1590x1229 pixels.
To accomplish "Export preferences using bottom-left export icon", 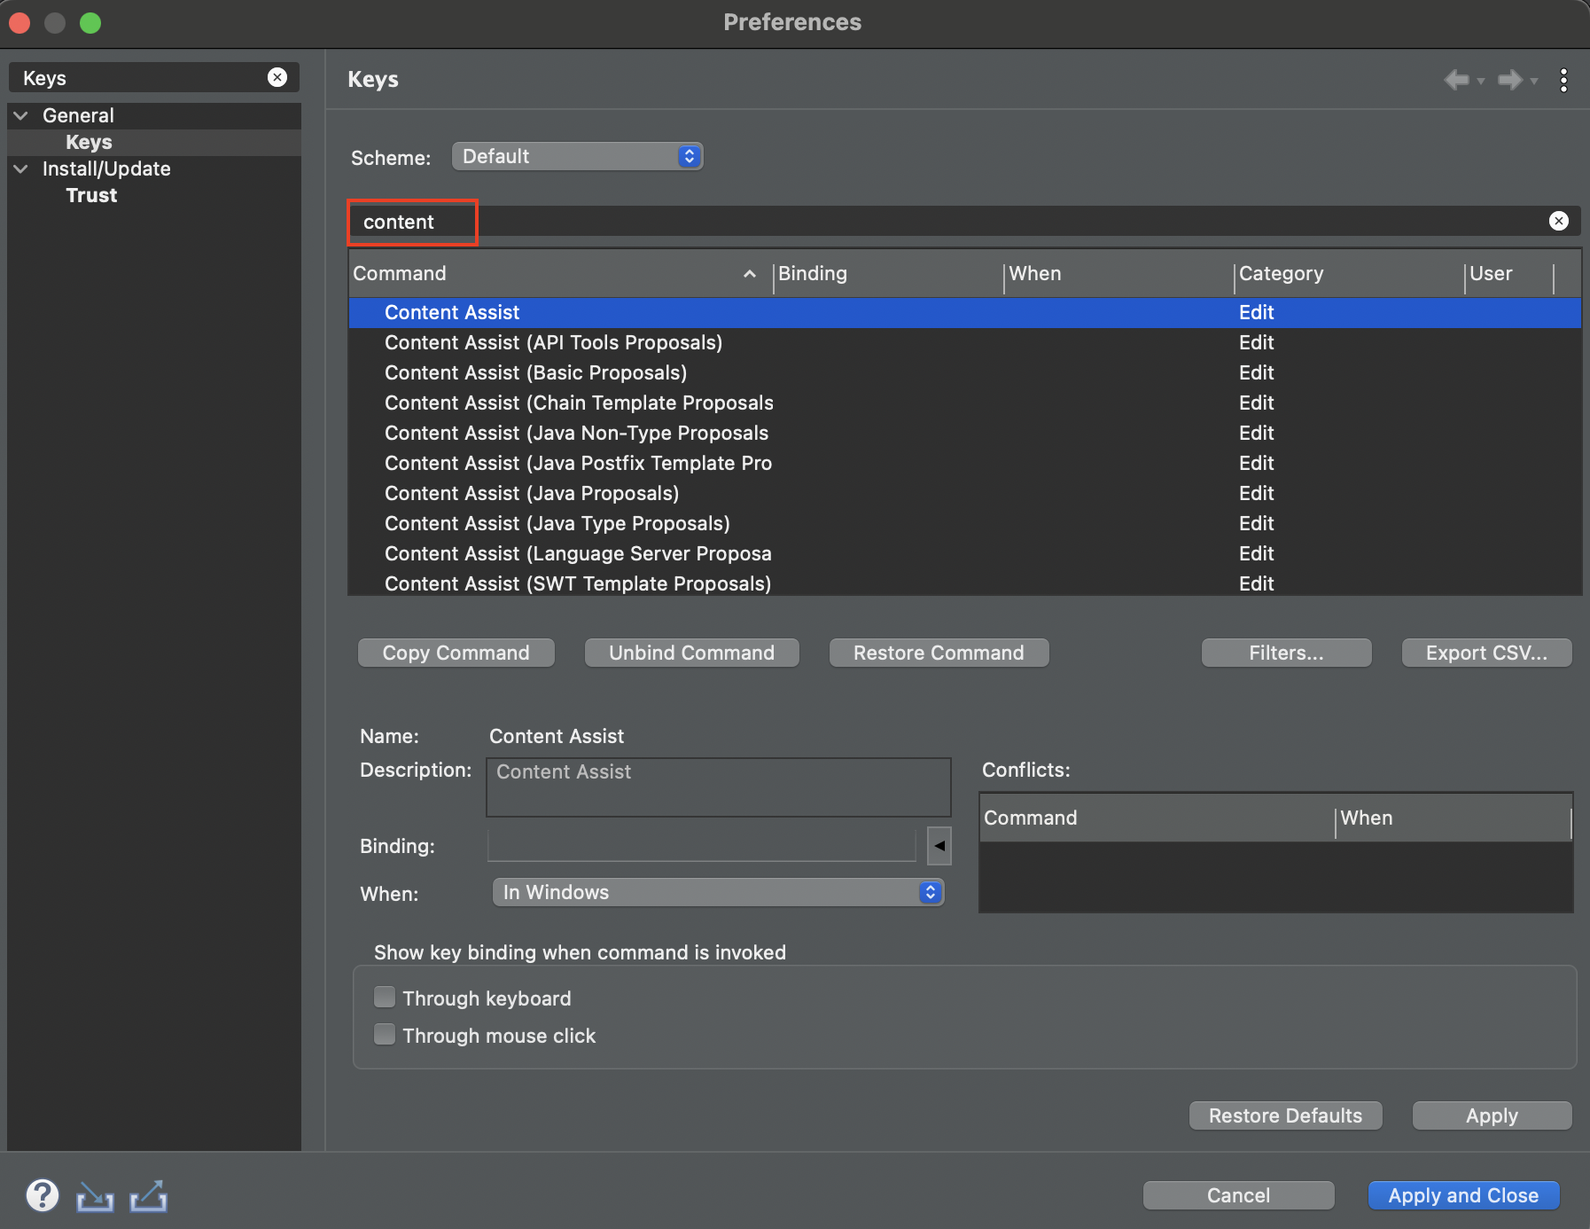I will pyautogui.click(x=148, y=1196).
